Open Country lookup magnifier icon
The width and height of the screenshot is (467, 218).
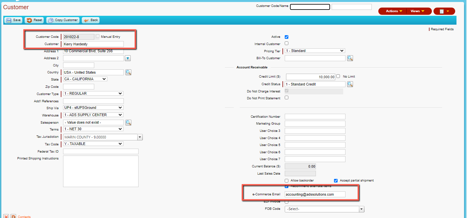coord(128,72)
